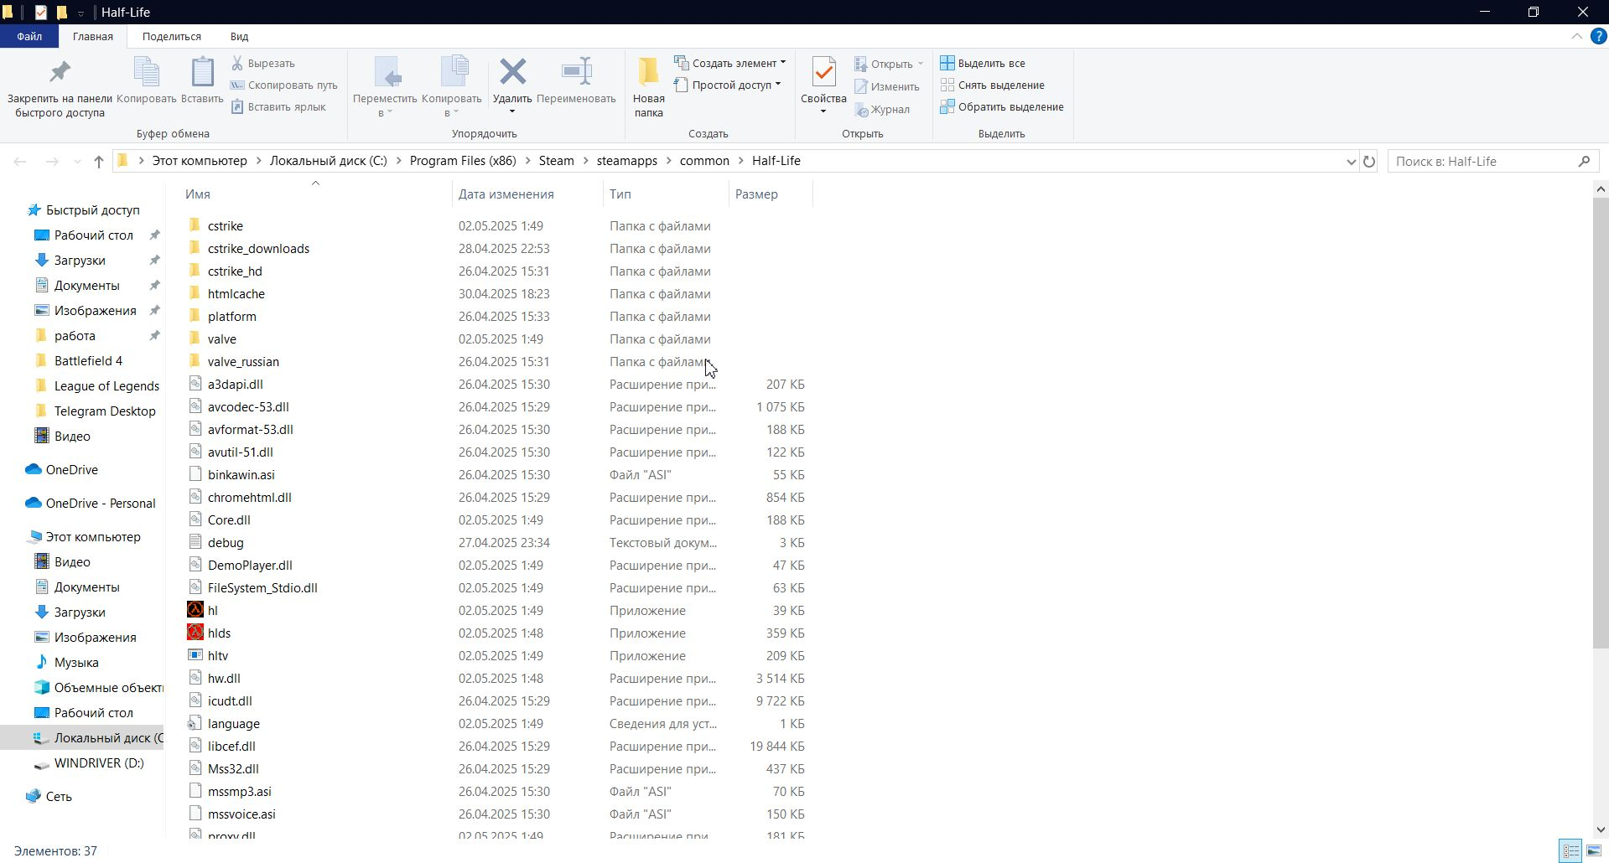Open Properties (Свойства) in the ribbon
Image resolution: width=1609 pixels, height=863 pixels.
[823, 73]
